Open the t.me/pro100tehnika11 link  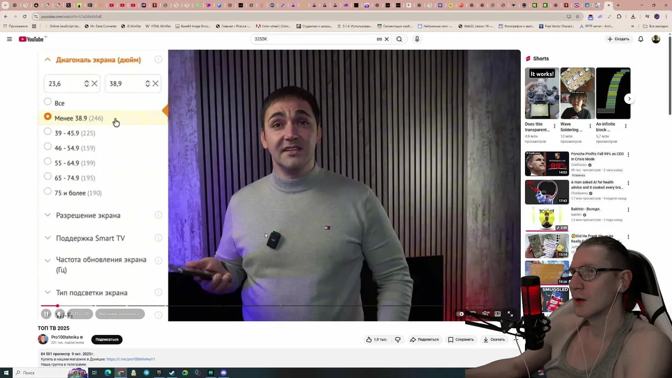click(130, 359)
